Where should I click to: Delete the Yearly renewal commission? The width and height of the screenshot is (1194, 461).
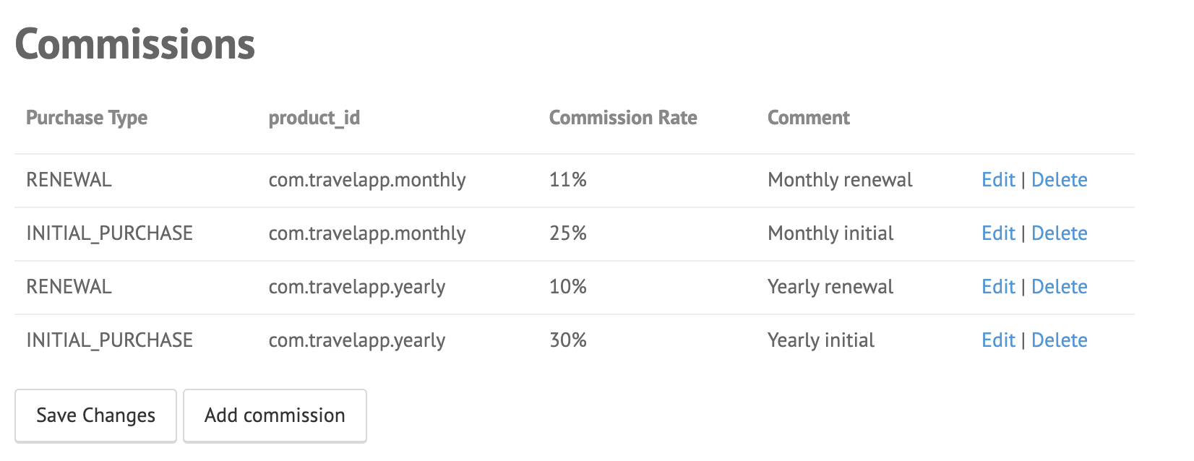pos(1059,287)
